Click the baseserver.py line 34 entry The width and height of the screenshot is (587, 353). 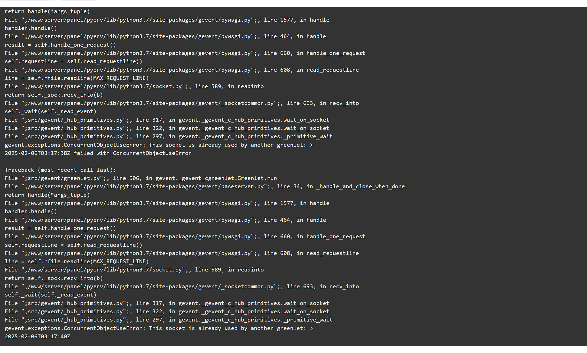click(x=205, y=186)
